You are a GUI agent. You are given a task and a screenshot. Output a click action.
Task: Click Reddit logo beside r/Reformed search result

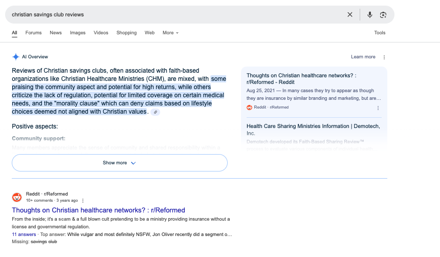point(17,197)
